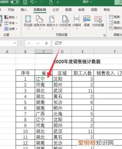Image resolution: width=122 pixels, height=149 pixels.
Task: Toggle the AutoSave switch
Action: click(15, 2)
